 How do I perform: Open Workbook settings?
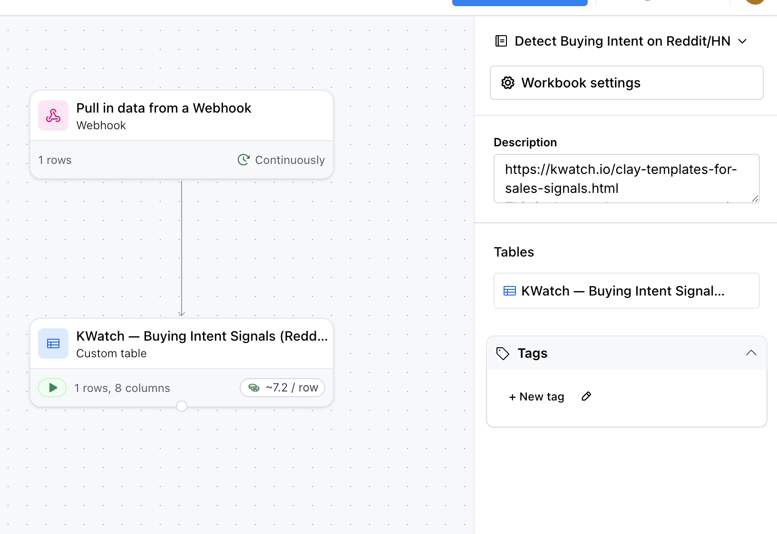(x=627, y=83)
